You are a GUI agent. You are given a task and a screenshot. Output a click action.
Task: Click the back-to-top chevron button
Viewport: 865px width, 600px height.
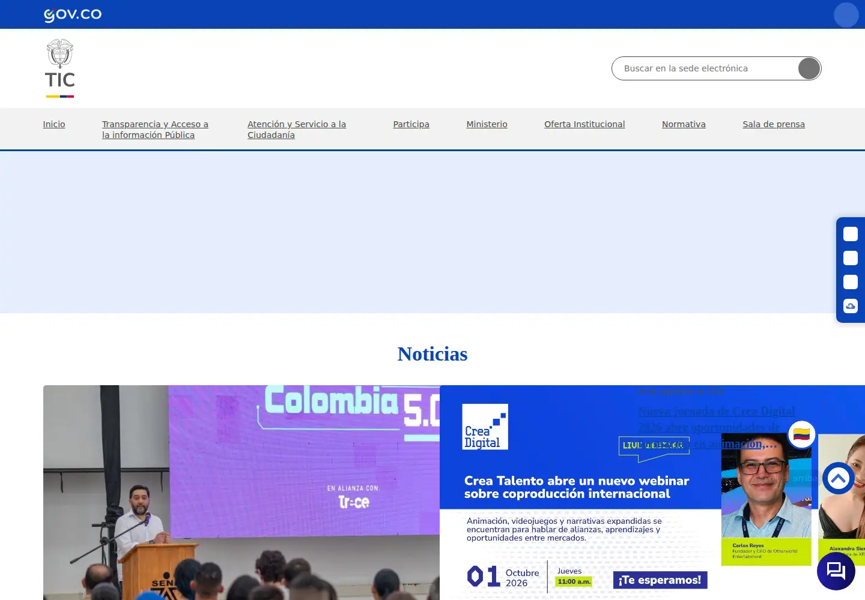pos(839,478)
